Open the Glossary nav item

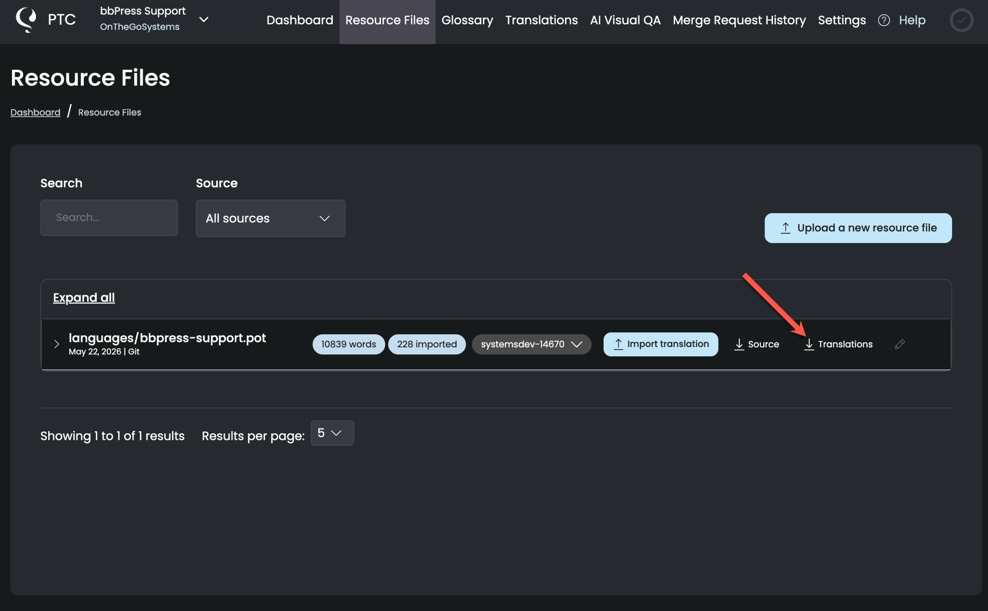(x=467, y=20)
